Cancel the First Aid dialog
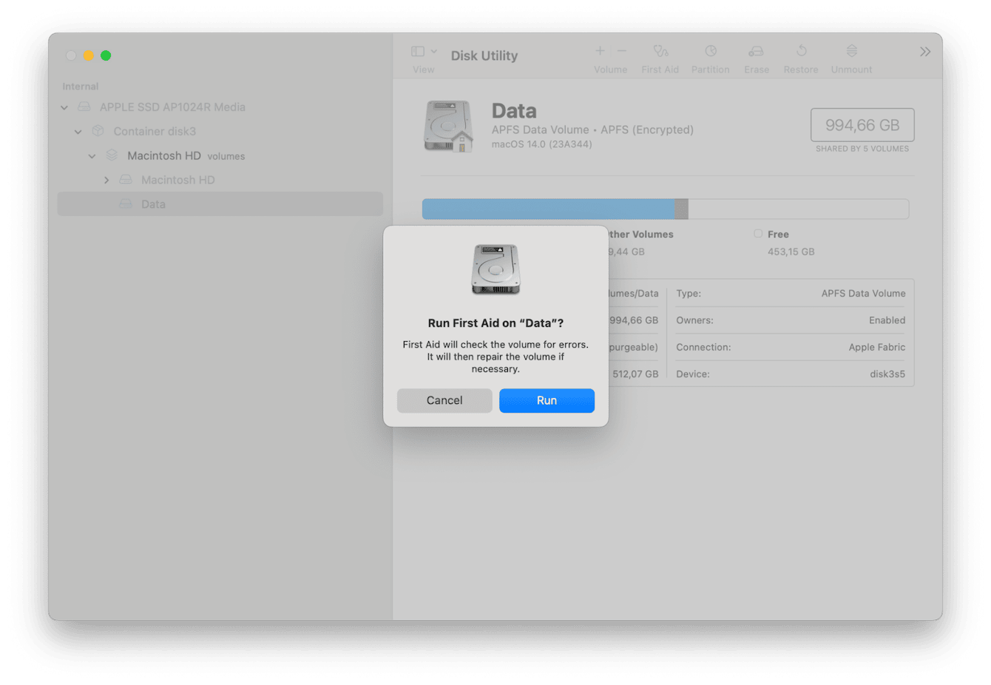Viewport: 991px width, 685px height. (444, 400)
